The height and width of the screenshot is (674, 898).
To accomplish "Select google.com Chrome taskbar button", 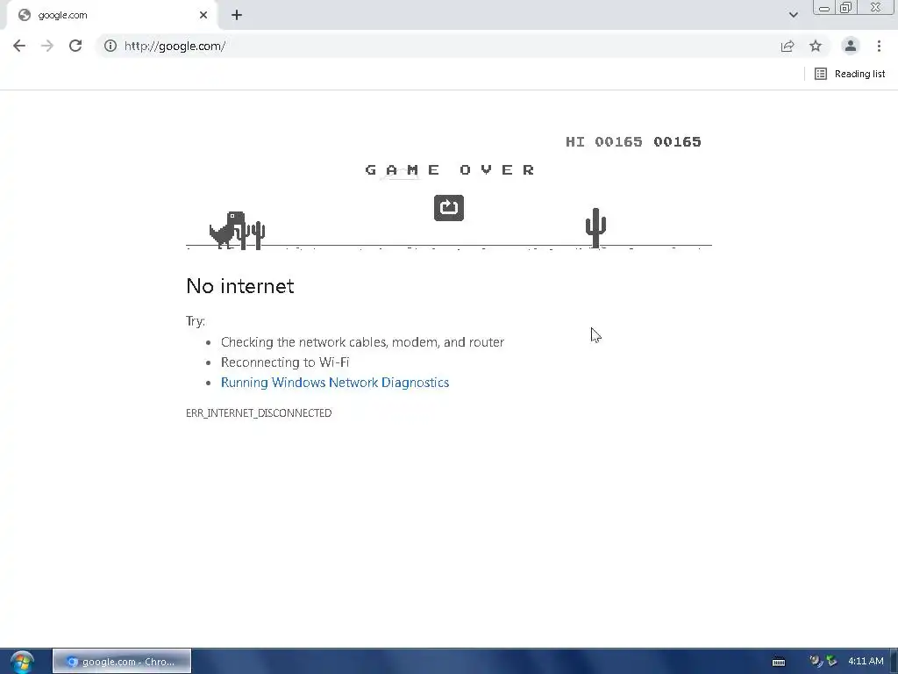I will 122,662.
